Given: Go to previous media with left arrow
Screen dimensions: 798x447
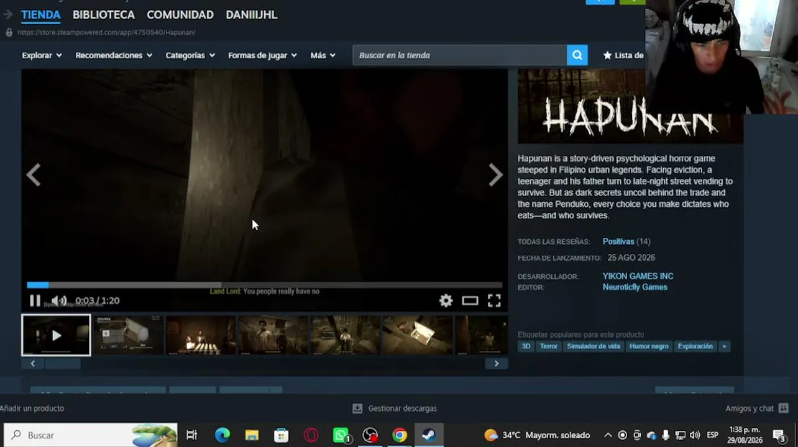Looking at the screenshot, I should (34, 175).
